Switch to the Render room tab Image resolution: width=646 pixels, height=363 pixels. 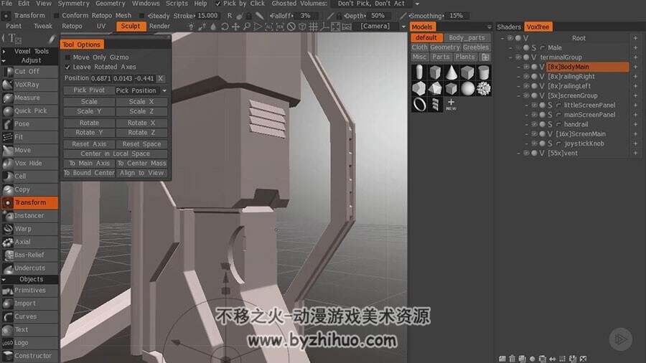159,26
